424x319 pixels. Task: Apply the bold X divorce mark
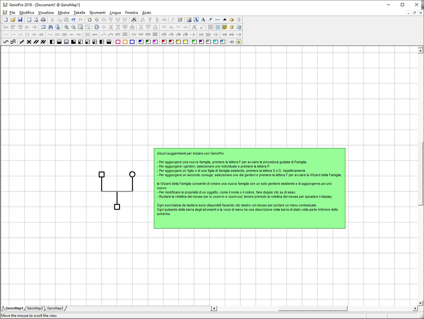click(29, 42)
